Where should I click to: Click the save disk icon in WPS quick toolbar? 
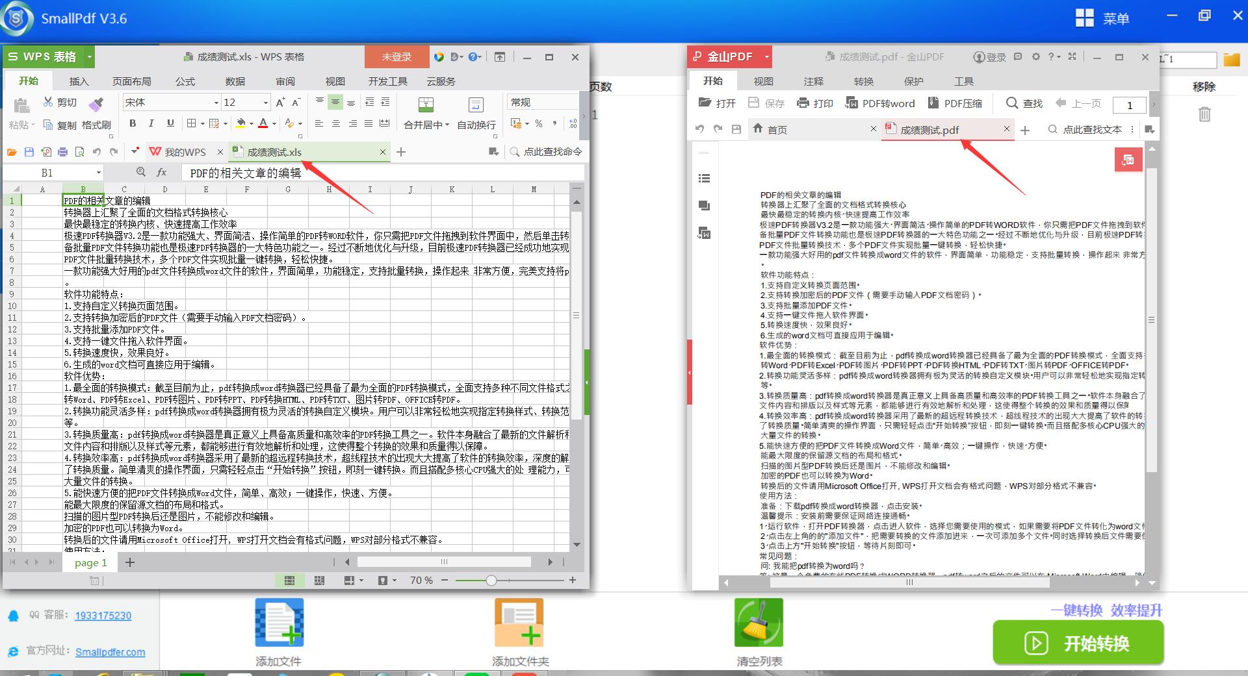(29, 152)
